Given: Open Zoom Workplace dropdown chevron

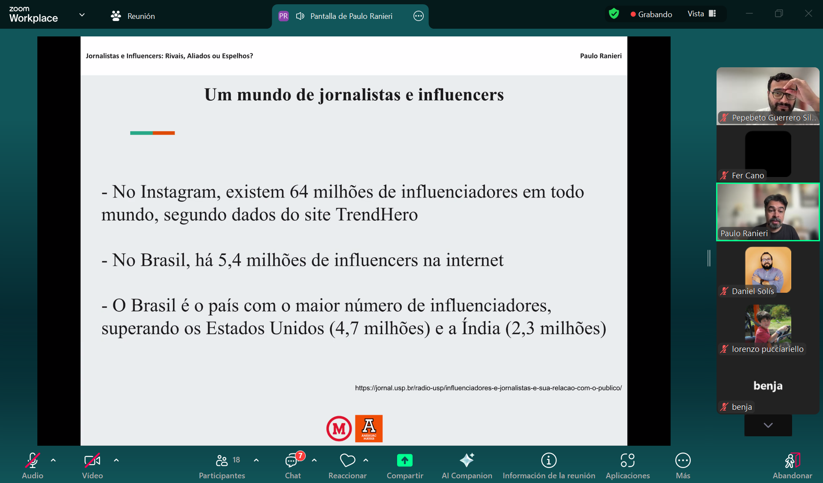Looking at the screenshot, I should click(82, 15).
